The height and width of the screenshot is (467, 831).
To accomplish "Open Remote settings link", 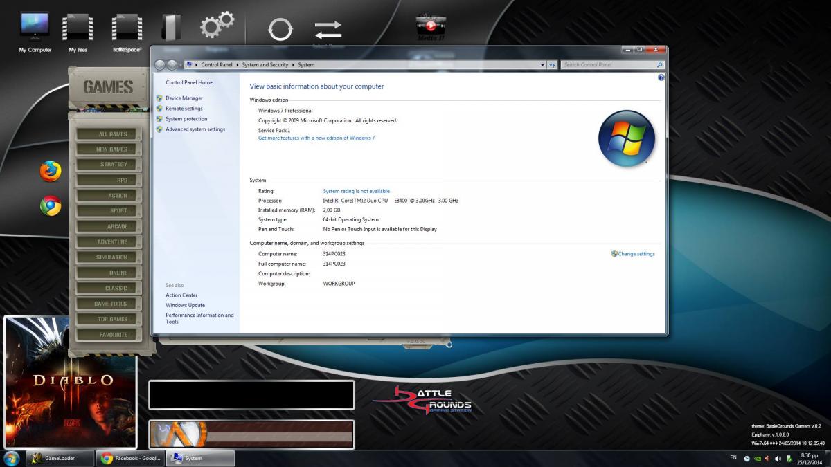I will [x=184, y=109].
